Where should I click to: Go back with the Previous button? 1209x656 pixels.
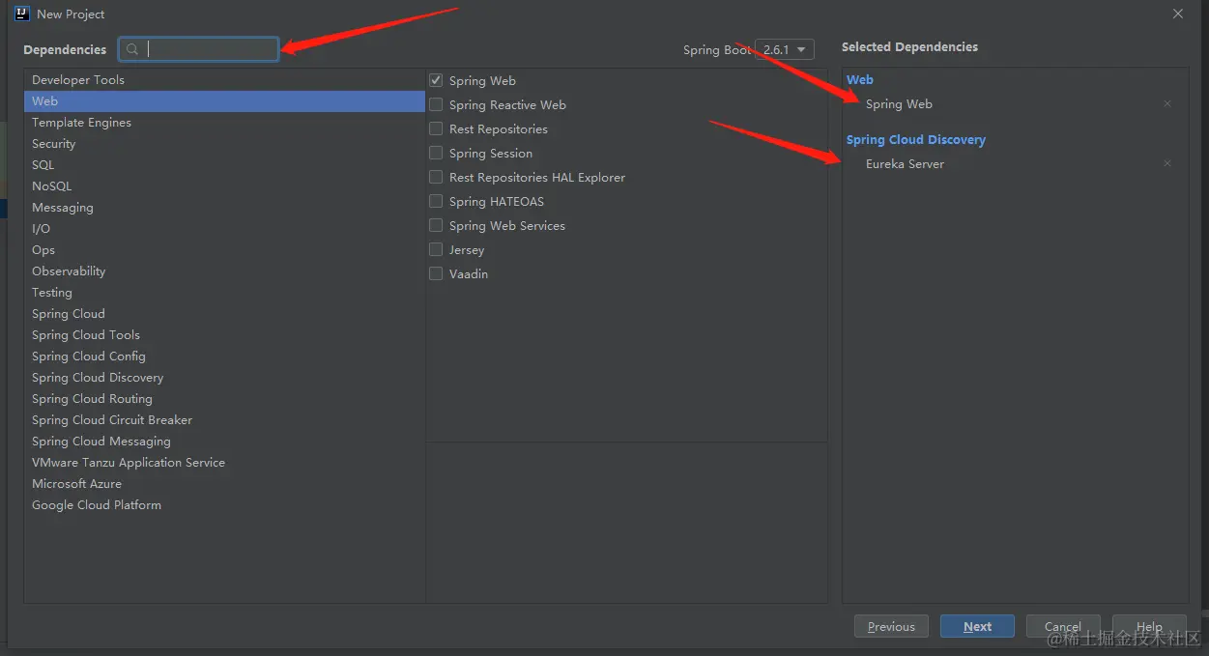(891, 626)
